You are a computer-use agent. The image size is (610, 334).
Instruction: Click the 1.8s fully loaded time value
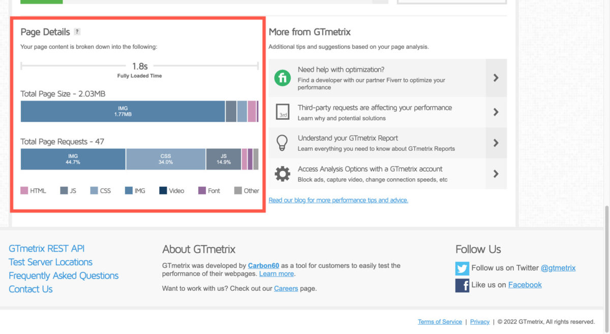139,66
